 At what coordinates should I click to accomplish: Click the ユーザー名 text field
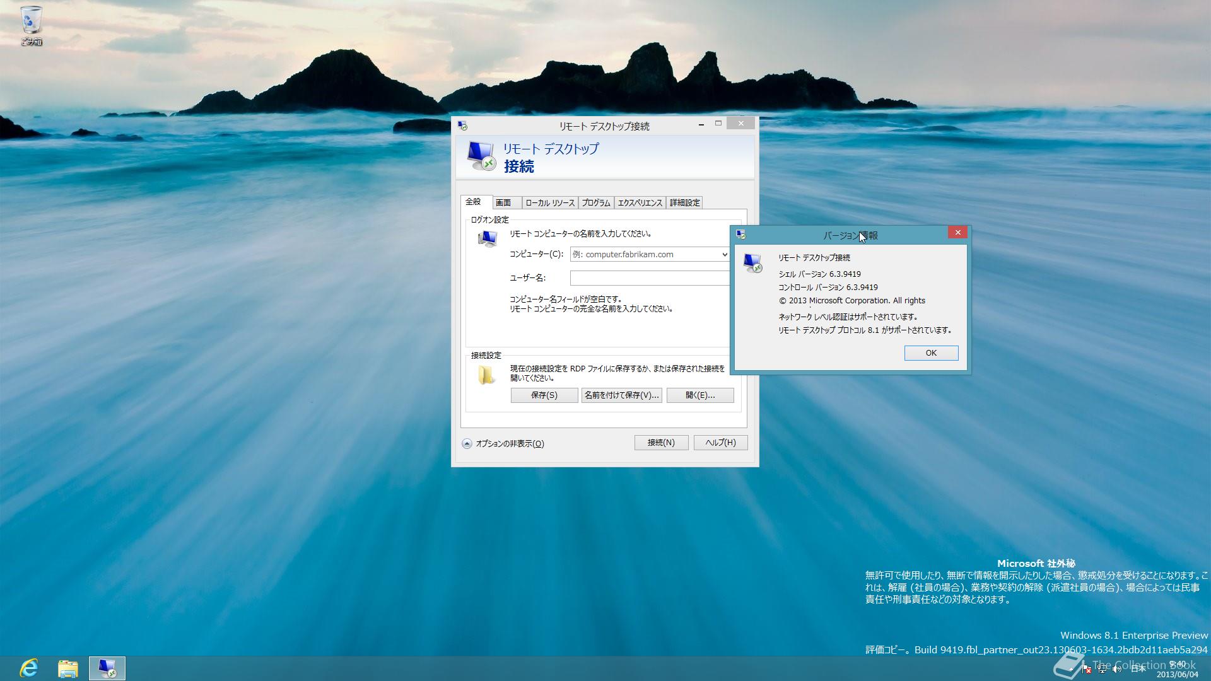click(650, 278)
